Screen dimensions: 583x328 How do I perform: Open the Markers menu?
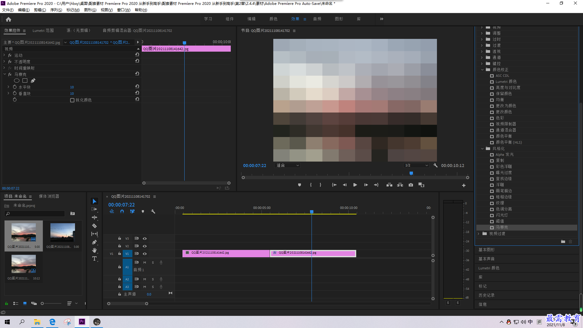pos(73,10)
